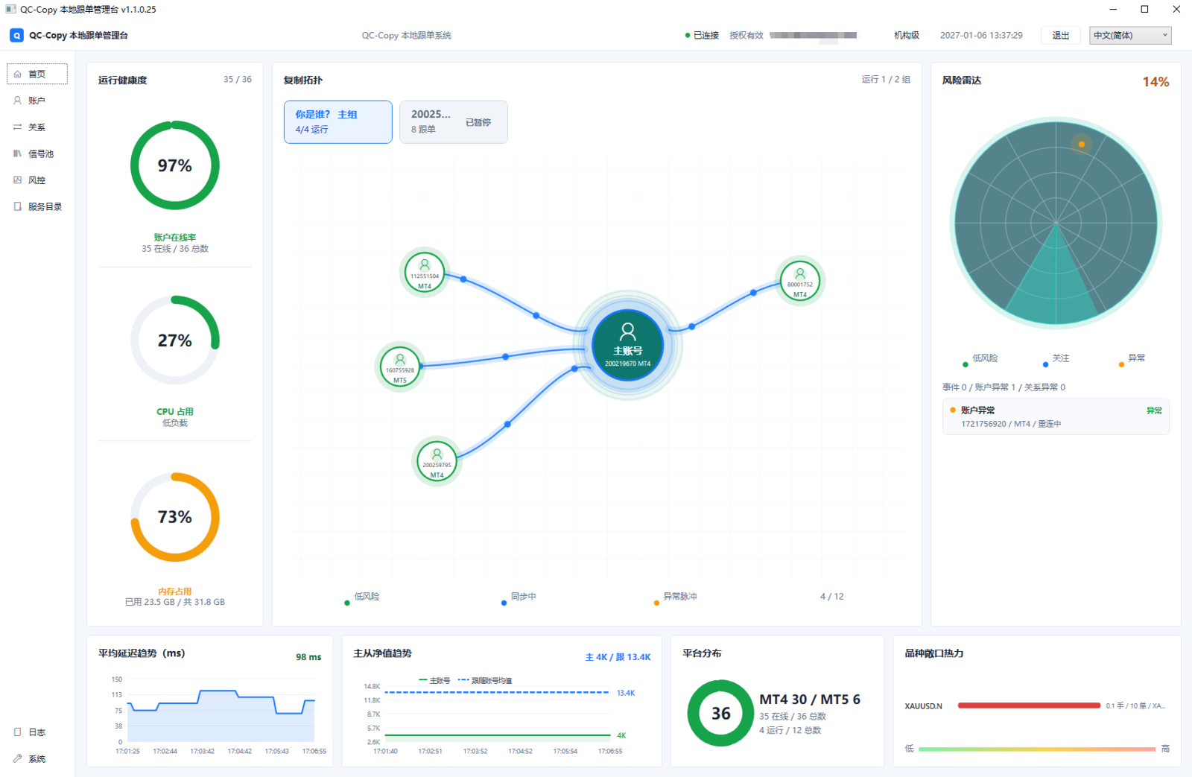1192x777 pixels.
Task: Open the 信号池 signal pool page
Action: tap(37, 153)
